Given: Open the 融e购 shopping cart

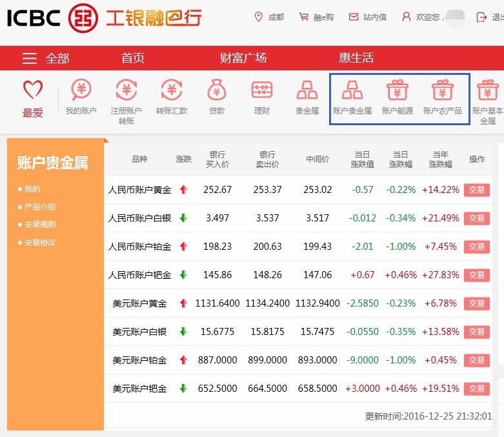Looking at the screenshot, I should point(316,17).
